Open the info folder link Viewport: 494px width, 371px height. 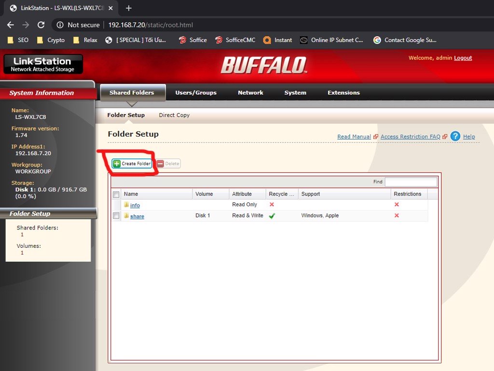coord(135,205)
